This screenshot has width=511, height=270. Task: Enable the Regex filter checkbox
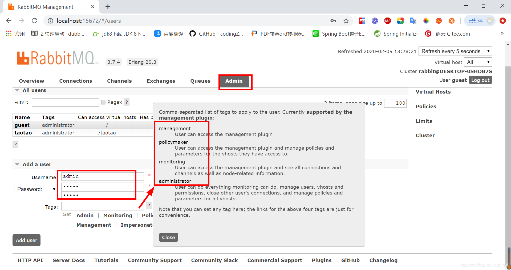[x=103, y=102]
